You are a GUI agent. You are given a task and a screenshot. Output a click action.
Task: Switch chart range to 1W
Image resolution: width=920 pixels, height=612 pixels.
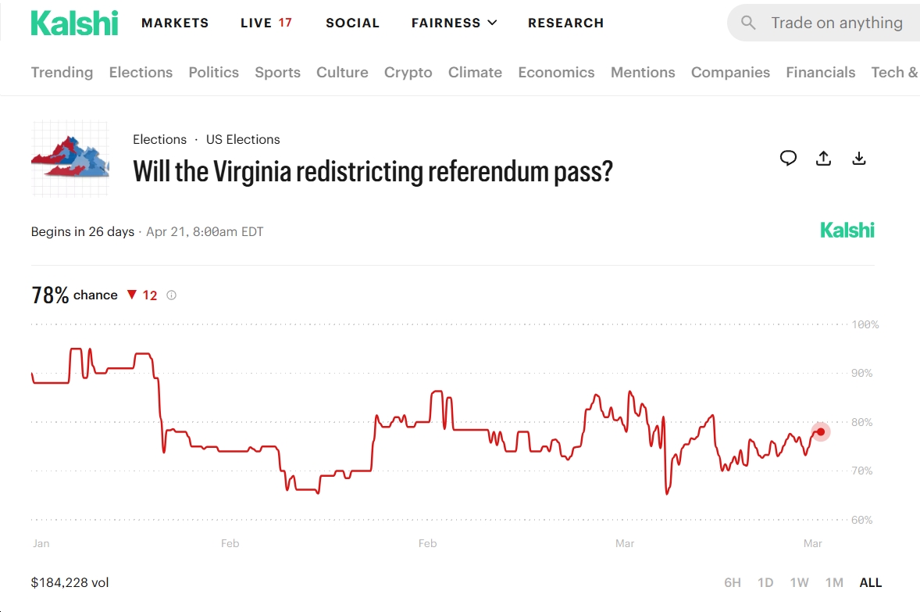(x=799, y=582)
